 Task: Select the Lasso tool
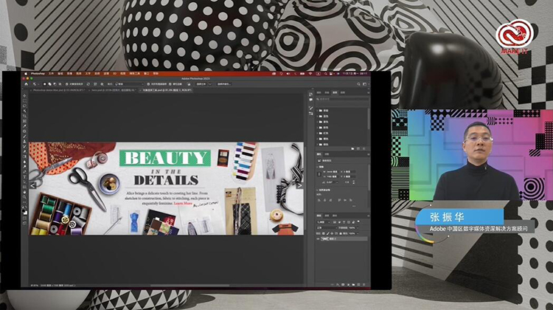click(x=24, y=106)
